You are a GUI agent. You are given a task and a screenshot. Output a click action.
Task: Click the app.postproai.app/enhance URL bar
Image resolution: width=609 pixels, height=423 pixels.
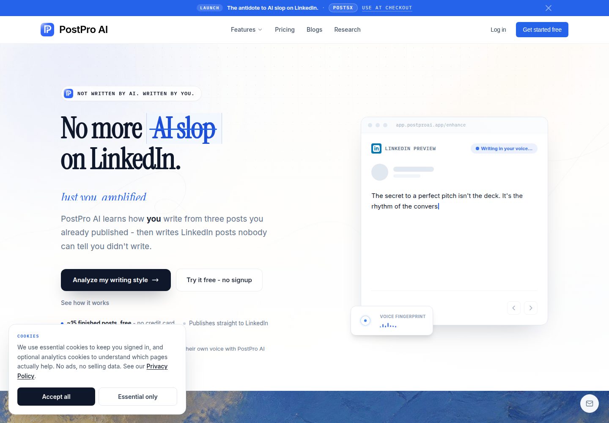click(x=431, y=125)
